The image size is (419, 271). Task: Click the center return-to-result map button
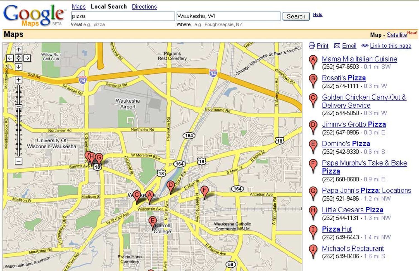18,58
